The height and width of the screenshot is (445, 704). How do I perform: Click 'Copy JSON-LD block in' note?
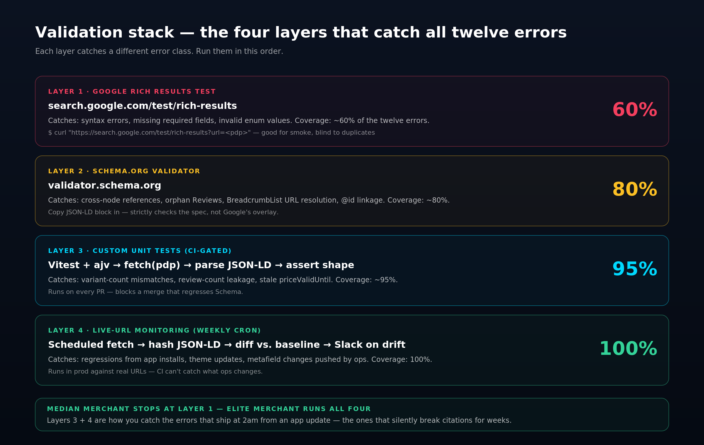pos(163,212)
